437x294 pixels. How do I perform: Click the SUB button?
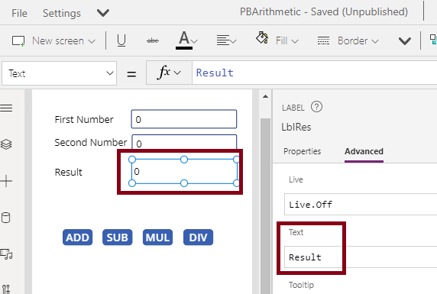coord(118,237)
